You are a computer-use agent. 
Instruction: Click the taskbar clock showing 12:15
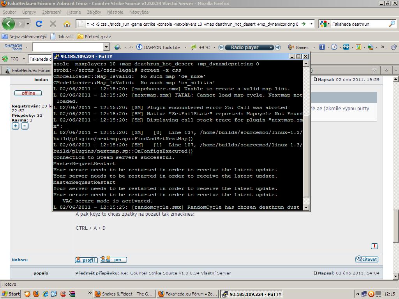(x=390, y=294)
